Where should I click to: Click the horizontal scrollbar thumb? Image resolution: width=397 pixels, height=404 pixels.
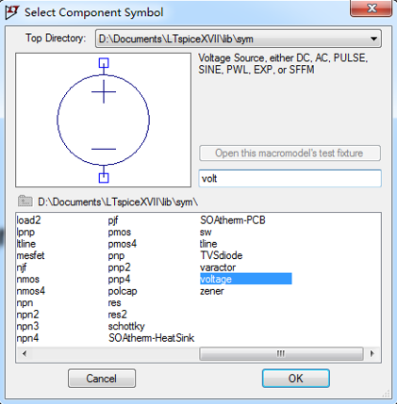(281, 353)
